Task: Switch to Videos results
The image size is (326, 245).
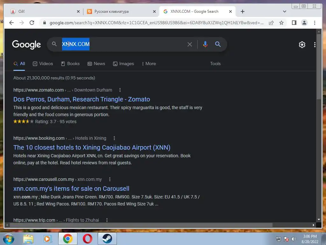Action: 43,64
